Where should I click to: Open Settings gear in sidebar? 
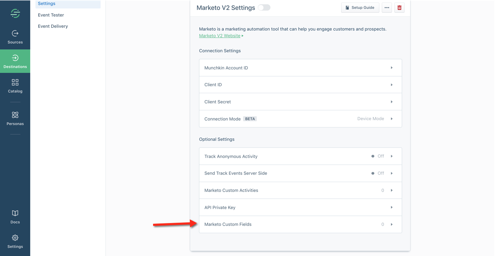[x=15, y=241]
